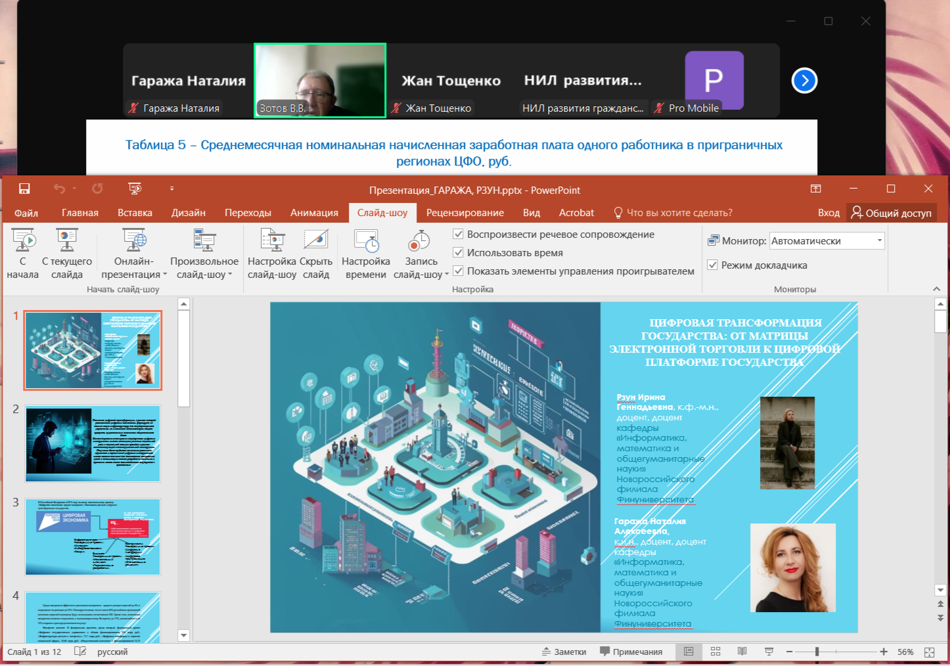Go to previous slide double-arrow button

coord(940,604)
